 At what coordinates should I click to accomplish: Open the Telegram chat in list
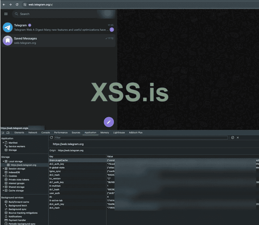point(58,27)
